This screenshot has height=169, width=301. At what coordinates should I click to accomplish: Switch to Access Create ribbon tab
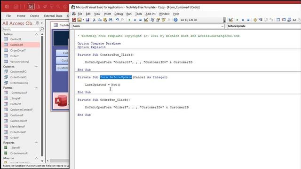click(x=34, y=15)
